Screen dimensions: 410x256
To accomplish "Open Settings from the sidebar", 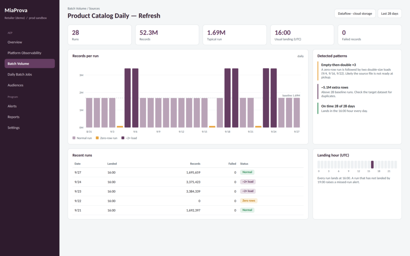I will [30, 128].
